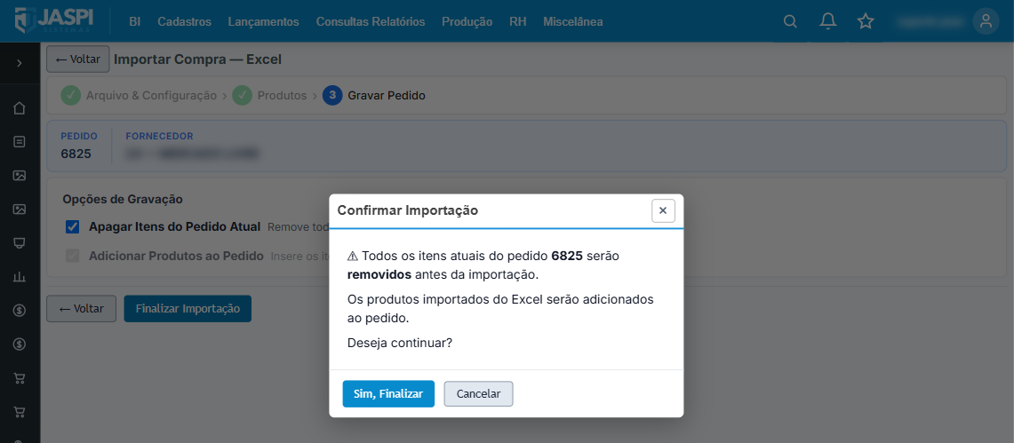Open the Cadastros menu

click(x=184, y=21)
